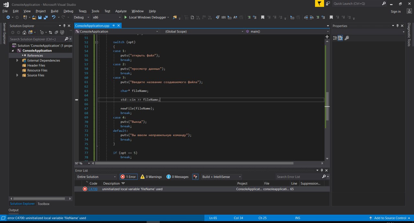Click the Alphabetical sort icon in Properties
Image resolution: width=414 pixels, height=223 pixels.
[340, 38]
